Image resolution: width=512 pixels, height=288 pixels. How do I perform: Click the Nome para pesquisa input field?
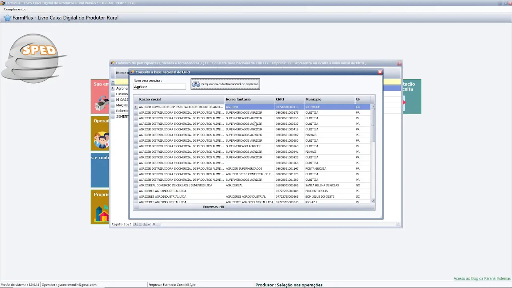(x=160, y=87)
